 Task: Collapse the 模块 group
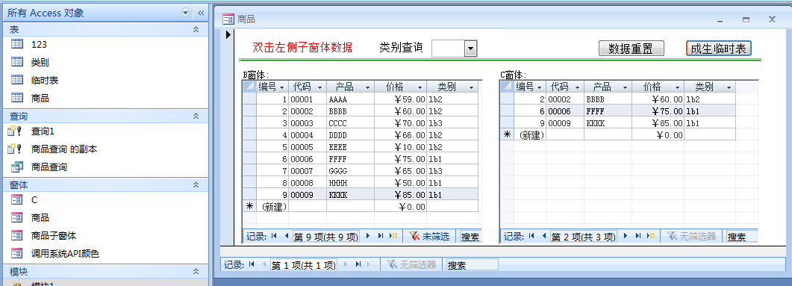coord(196,272)
